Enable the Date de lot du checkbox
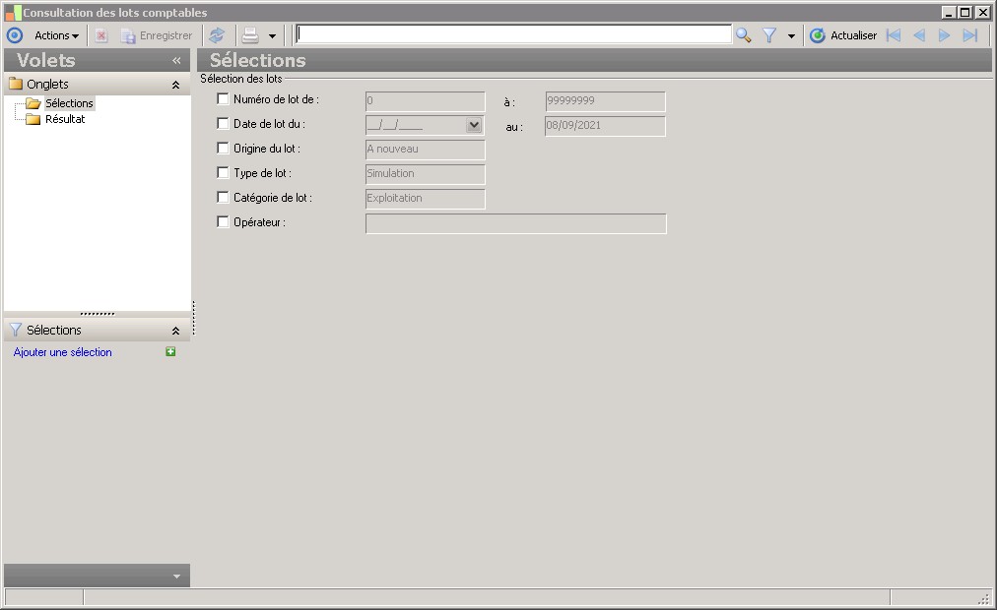997x610 pixels. pos(223,124)
